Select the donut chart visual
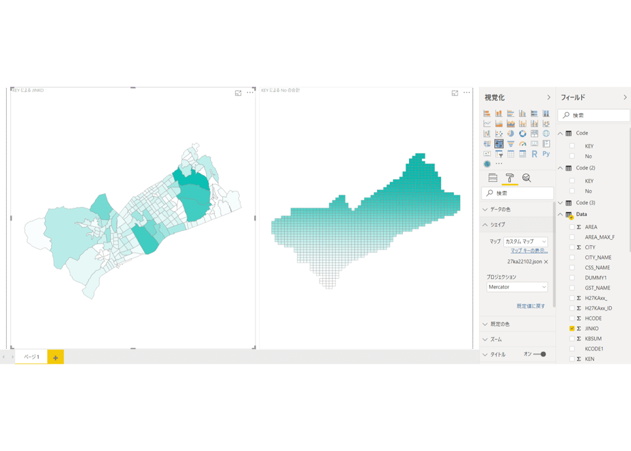 click(522, 134)
